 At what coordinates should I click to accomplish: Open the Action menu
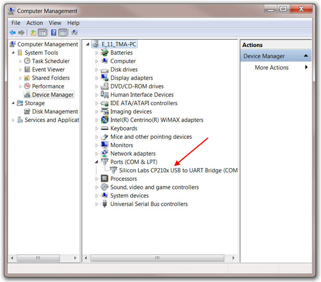[35, 23]
